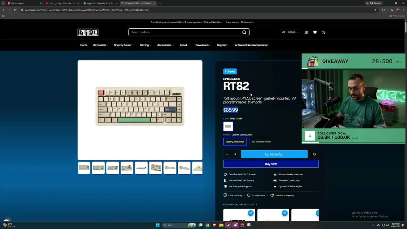Image resolution: width=407 pixels, height=229 pixels.
Task: Choose the Retro White color swatch
Action: tap(228, 127)
